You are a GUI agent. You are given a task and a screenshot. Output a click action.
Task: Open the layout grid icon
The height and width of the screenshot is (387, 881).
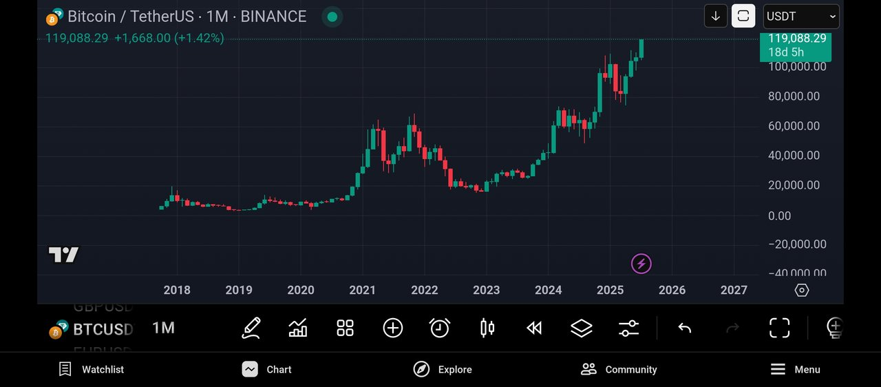point(345,328)
